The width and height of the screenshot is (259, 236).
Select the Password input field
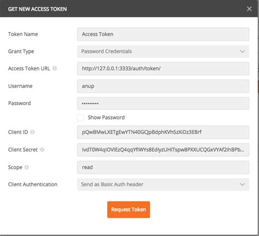[x=163, y=103]
